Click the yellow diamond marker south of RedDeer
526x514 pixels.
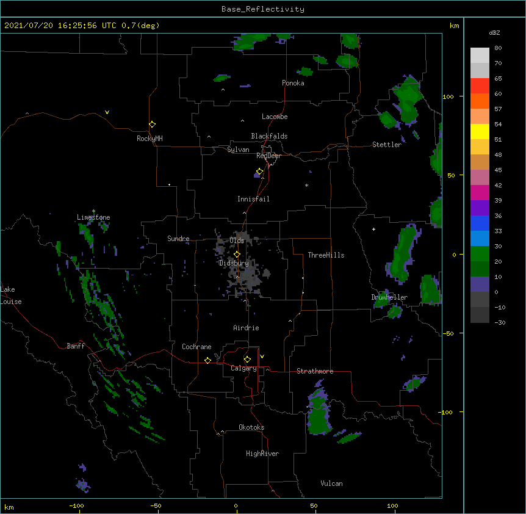[x=259, y=172]
